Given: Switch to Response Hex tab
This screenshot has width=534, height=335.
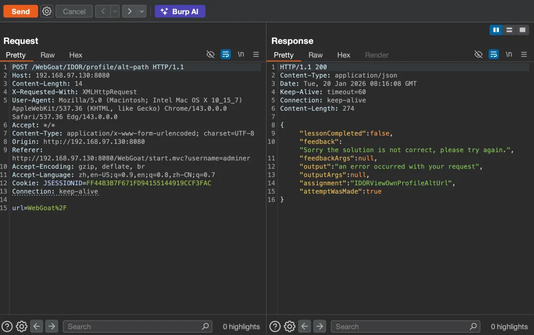Looking at the screenshot, I should click(x=344, y=55).
